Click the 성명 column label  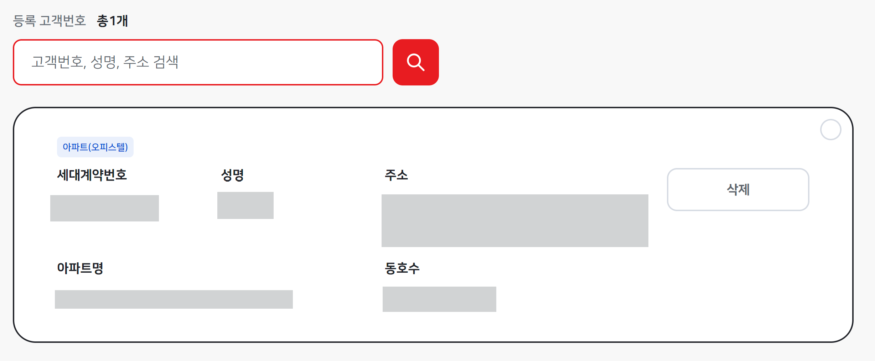pos(232,175)
